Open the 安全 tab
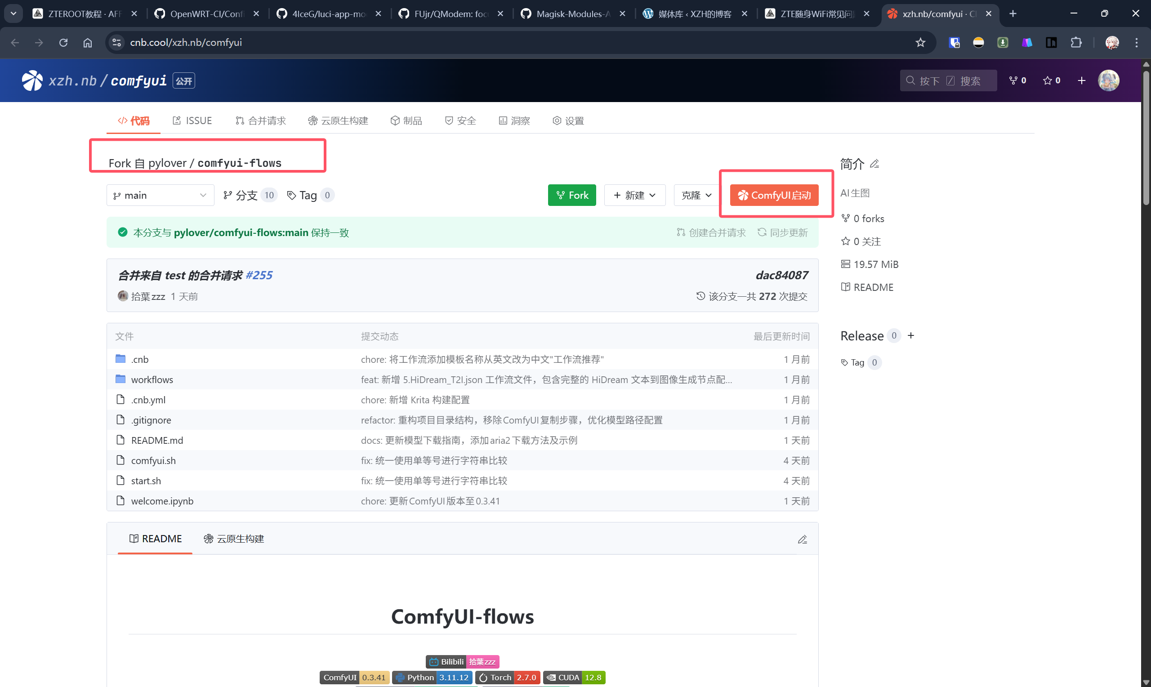The image size is (1151, 687). tap(460, 121)
